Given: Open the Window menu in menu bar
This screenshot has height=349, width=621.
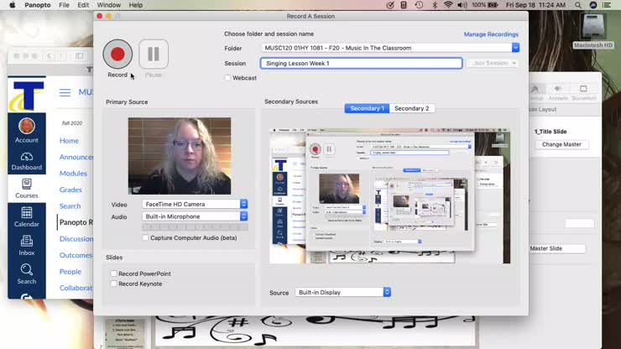Looking at the screenshot, I should pos(109,5).
